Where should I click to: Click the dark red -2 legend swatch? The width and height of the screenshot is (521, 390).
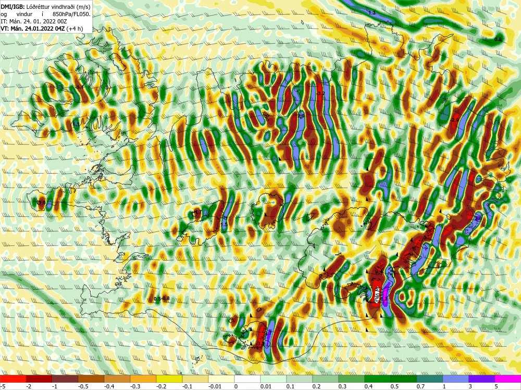[x=39, y=379]
